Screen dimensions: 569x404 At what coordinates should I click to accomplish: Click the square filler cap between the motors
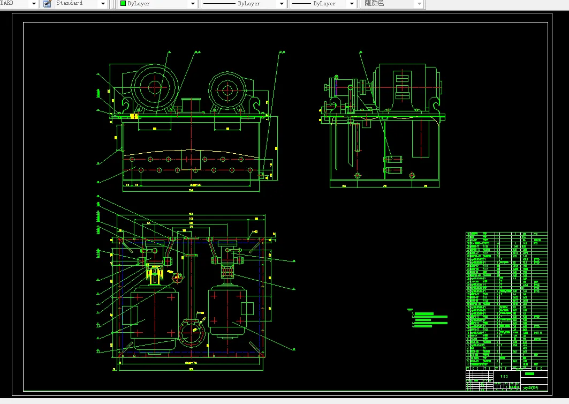190,105
